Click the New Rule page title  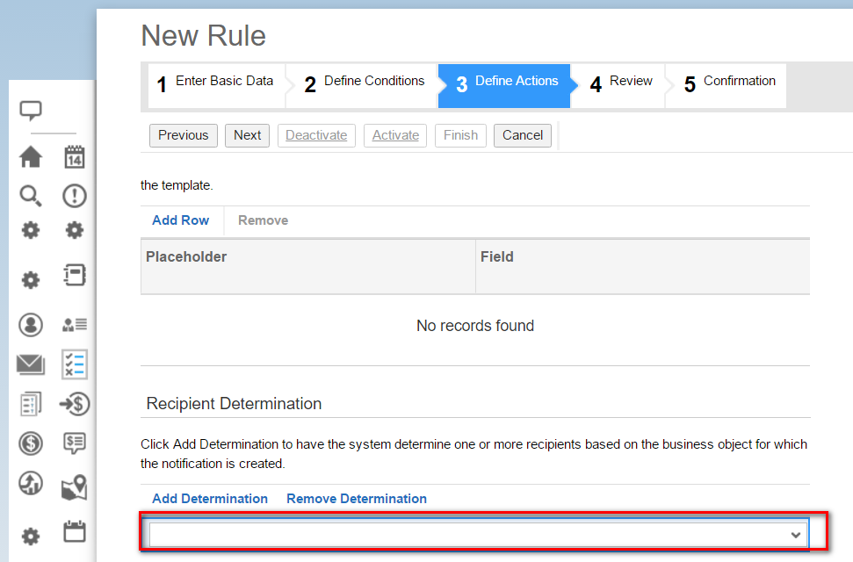click(204, 36)
